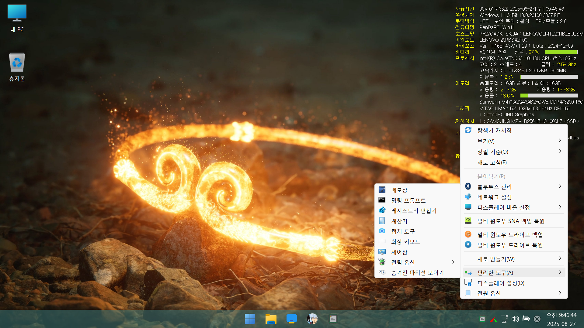Expand the 정렬 기준(O) submenu
The width and height of the screenshot is (584, 328).
[560, 151]
